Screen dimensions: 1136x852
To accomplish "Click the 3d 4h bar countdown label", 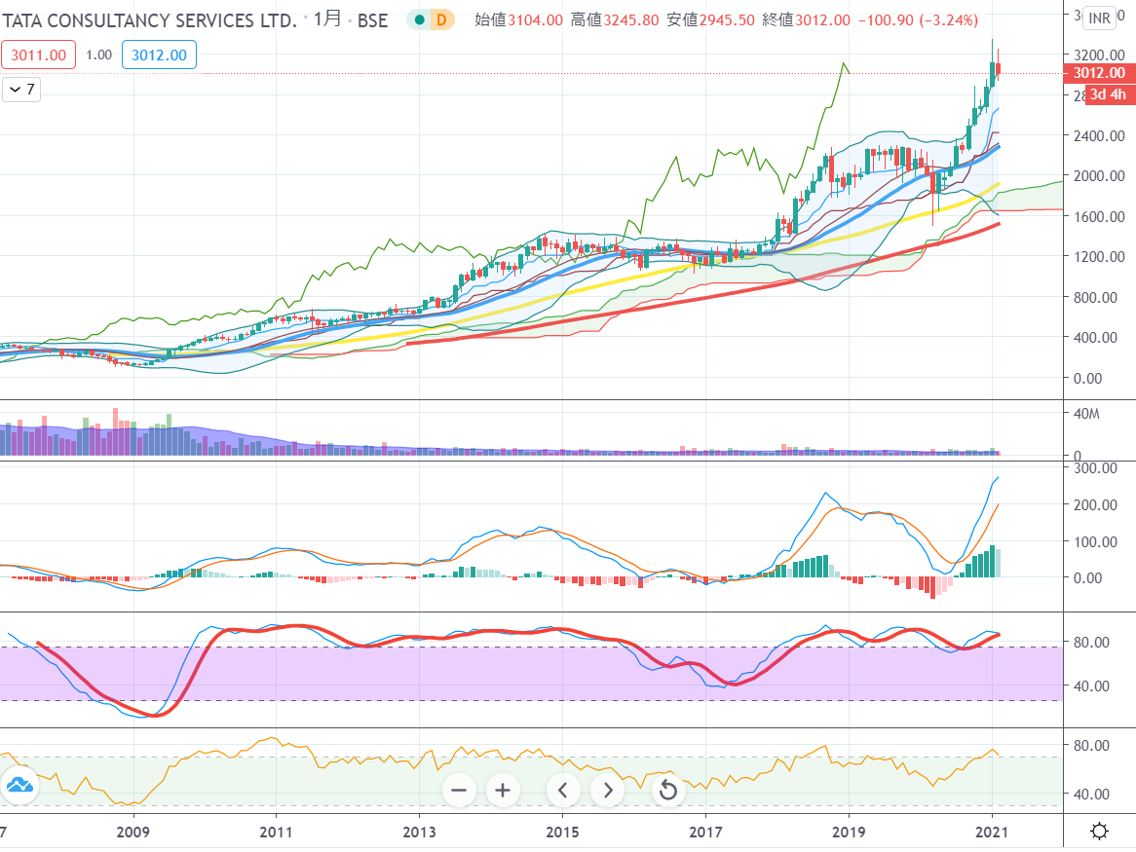I will [1109, 94].
